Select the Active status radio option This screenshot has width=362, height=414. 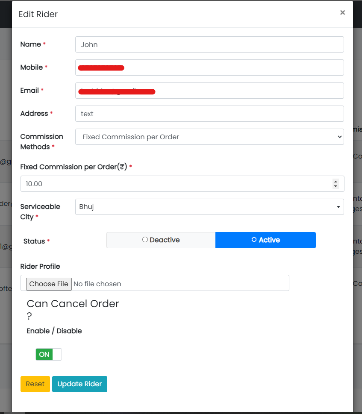pyautogui.click(x=265, y=240)
